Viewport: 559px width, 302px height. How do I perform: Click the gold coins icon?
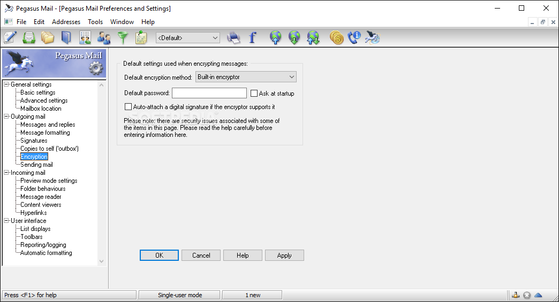tap(337, 37)
